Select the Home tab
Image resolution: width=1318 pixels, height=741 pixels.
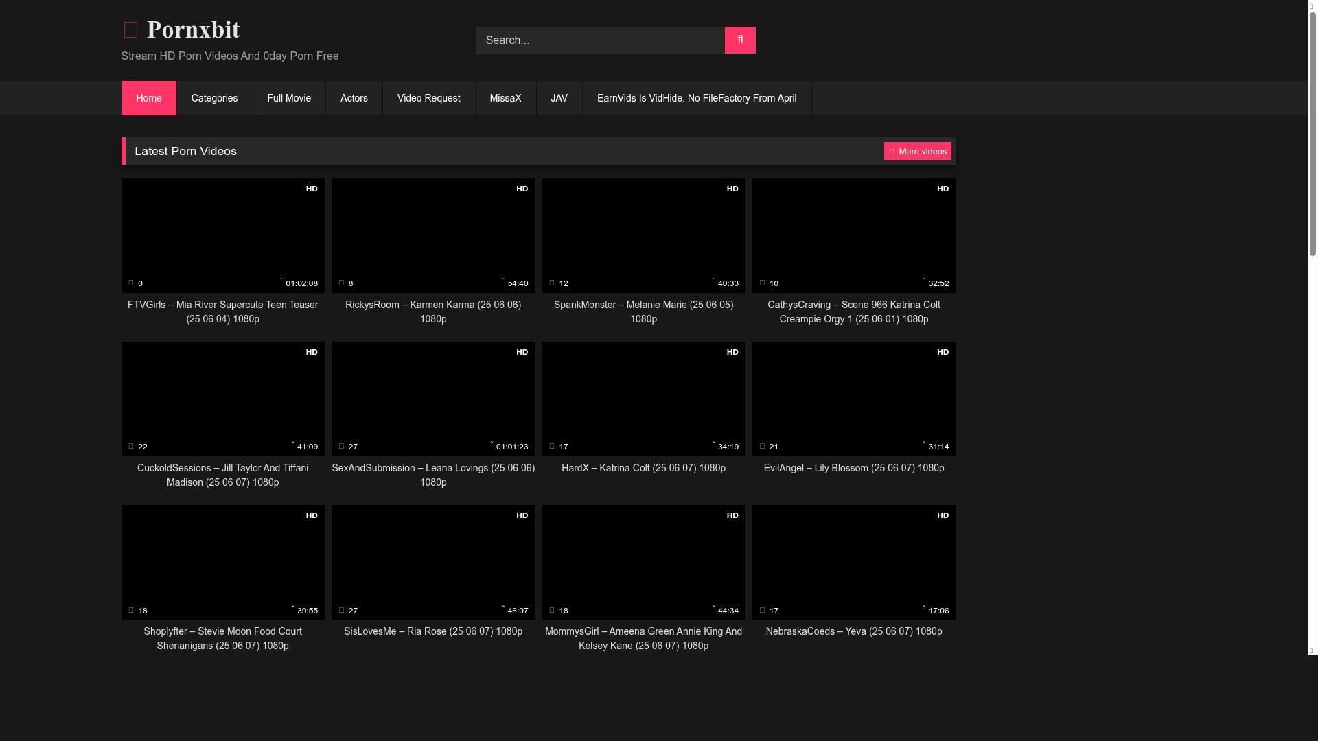(149, 98)
